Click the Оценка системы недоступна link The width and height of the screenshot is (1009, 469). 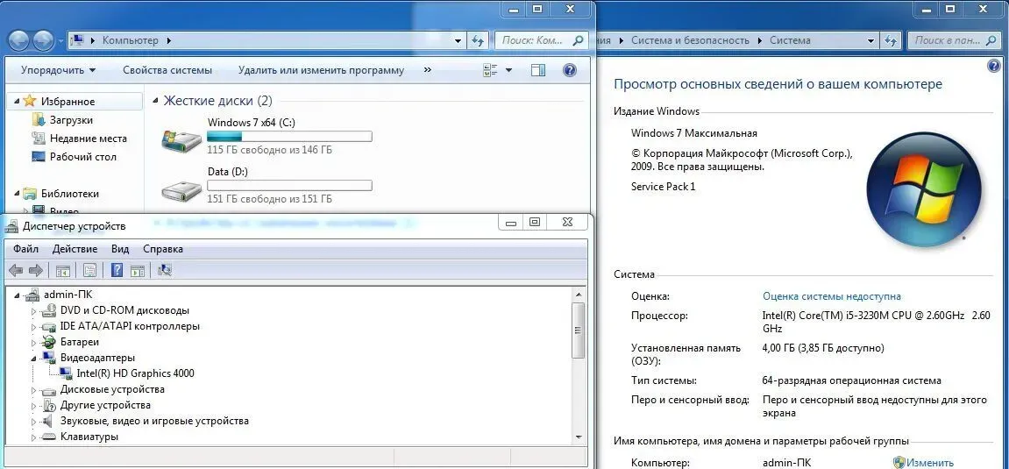[831, 296]
